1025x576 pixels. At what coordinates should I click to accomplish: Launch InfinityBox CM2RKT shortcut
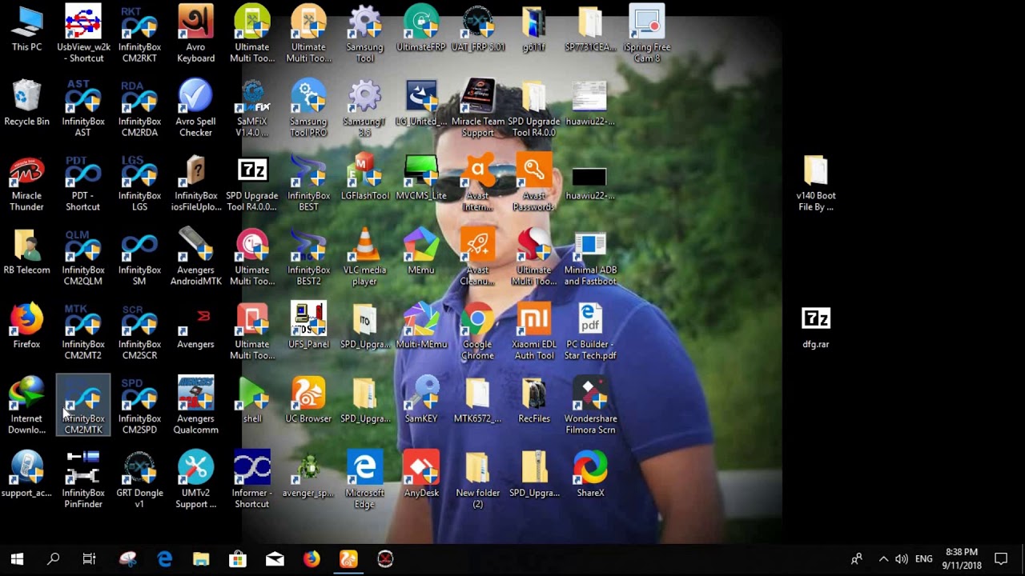coord(139,34)
